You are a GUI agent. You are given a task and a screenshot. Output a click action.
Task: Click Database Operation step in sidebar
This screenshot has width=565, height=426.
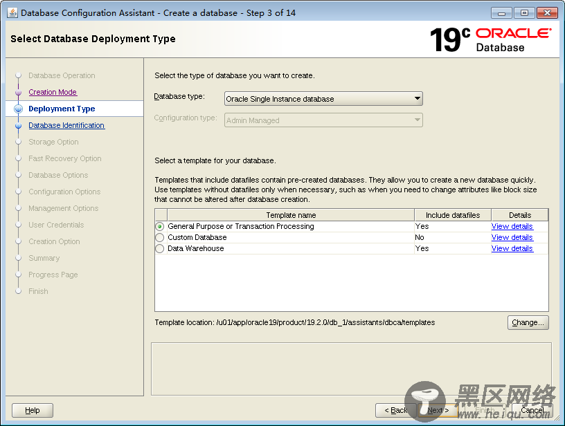coord(62,75)
